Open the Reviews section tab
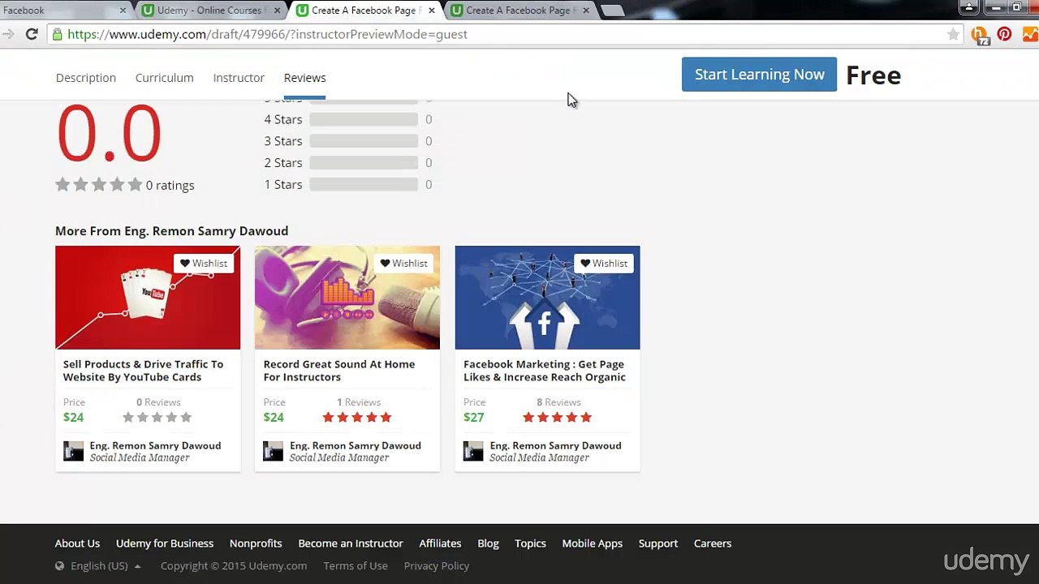This screenshot has height=584, width=1039. click(304, 78)
